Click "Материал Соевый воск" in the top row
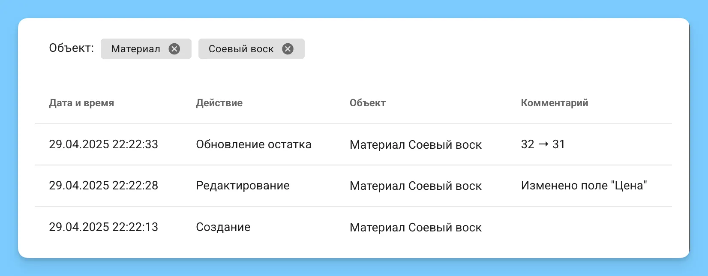This screenshot has height=276, width=708. coord(415,145)
